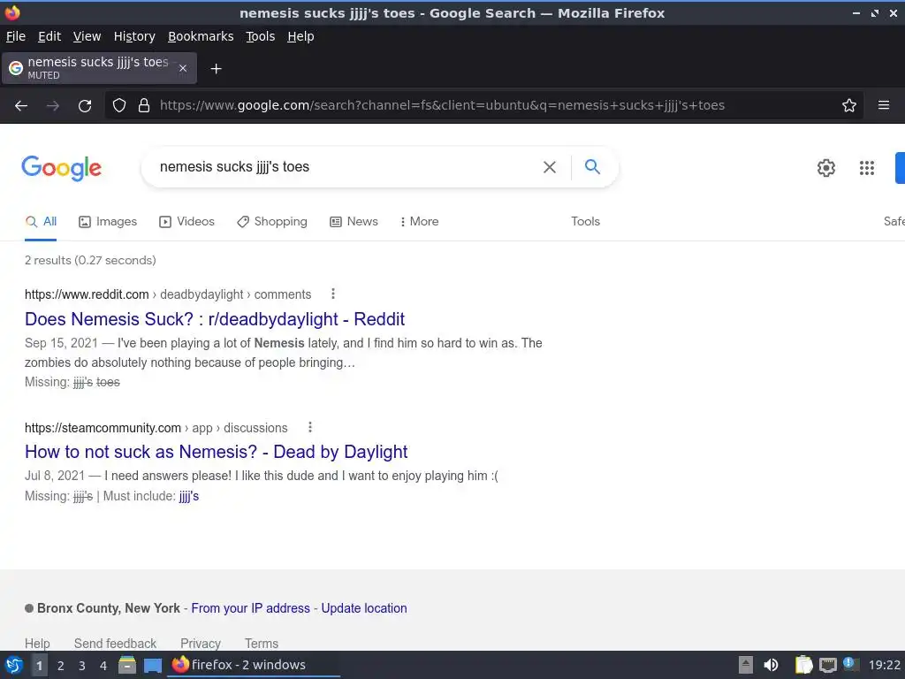Screen dimensions: 905x679
Task: Submit search with magnifier icon
Action: [x=592, y=167]
